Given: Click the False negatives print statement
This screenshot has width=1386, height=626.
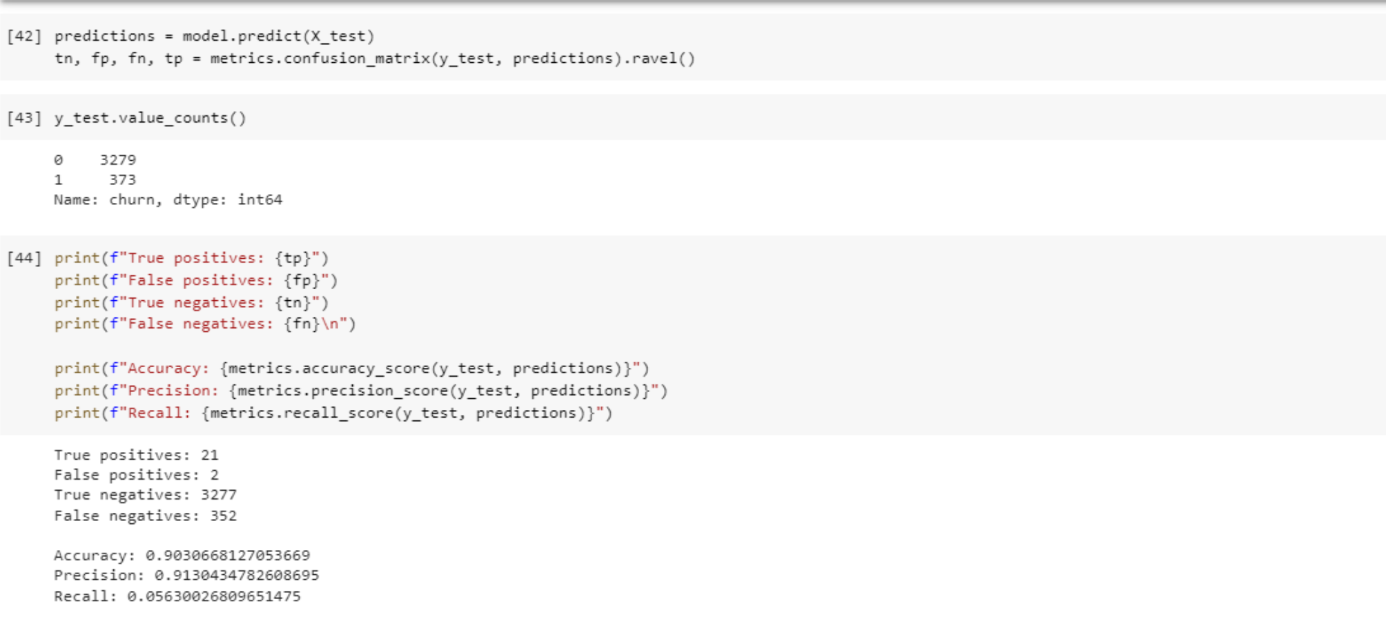Looking at the screenshot, I should 205,324.
